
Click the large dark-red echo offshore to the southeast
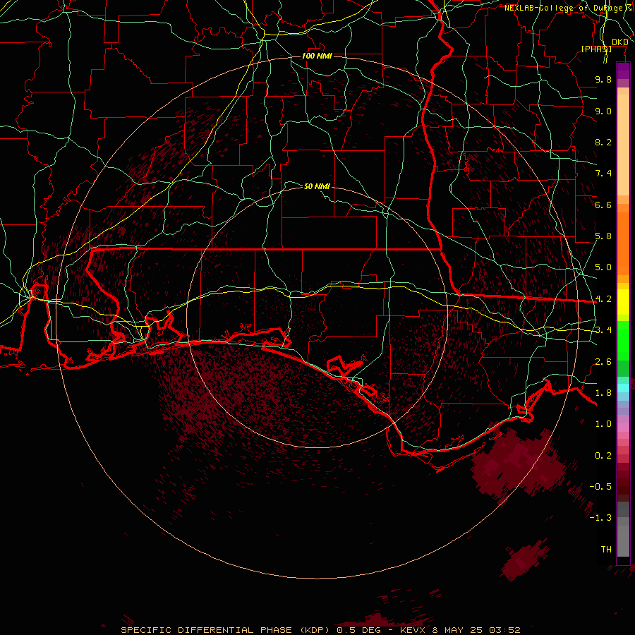(x=519, y=466)
